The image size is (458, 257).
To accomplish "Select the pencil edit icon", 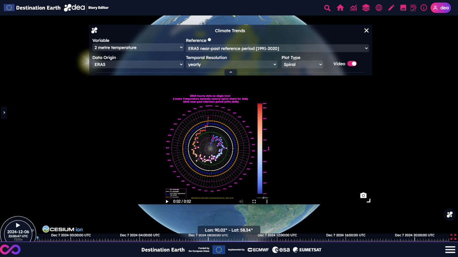I will click(391, 8).
